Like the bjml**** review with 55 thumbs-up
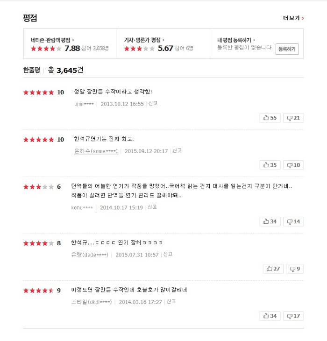Screen dimensions: 327x341 270,118
